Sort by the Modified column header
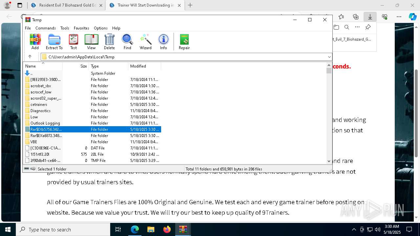 (144, 66)
